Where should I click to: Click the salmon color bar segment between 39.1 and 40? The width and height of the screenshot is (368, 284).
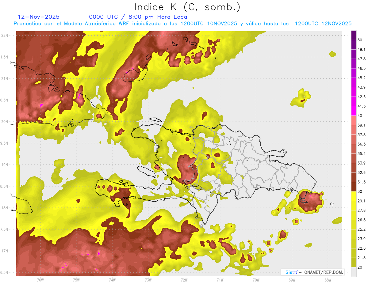click(354, 120)
